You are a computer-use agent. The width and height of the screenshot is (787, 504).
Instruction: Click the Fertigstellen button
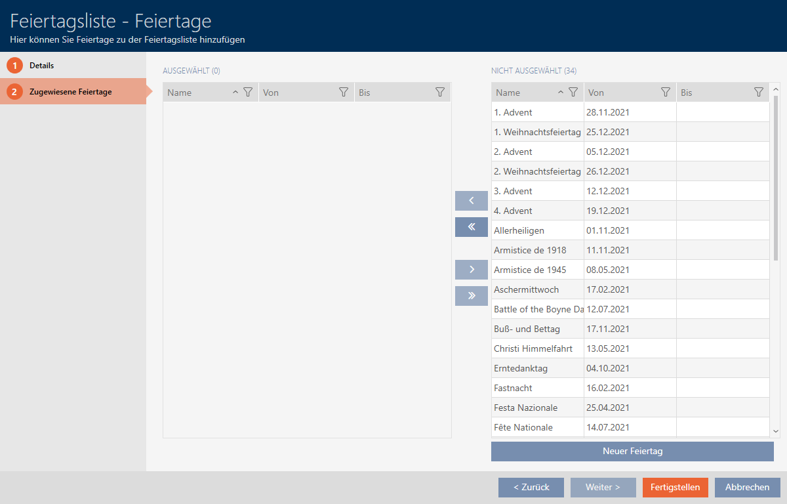click(675, 488)
